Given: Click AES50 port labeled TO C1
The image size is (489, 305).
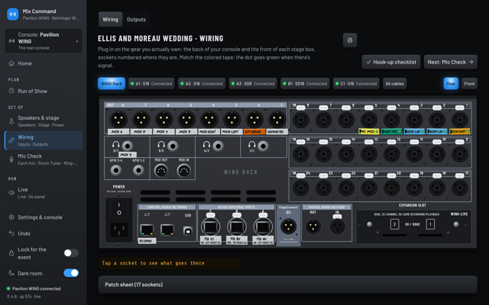Looking at the screenshot, I should pos(211,227).
